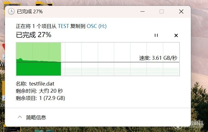Select the top-left desktop folder icon
Image resolution: width=208 pixels, height=132 pixels.
(x=12, y=4)
